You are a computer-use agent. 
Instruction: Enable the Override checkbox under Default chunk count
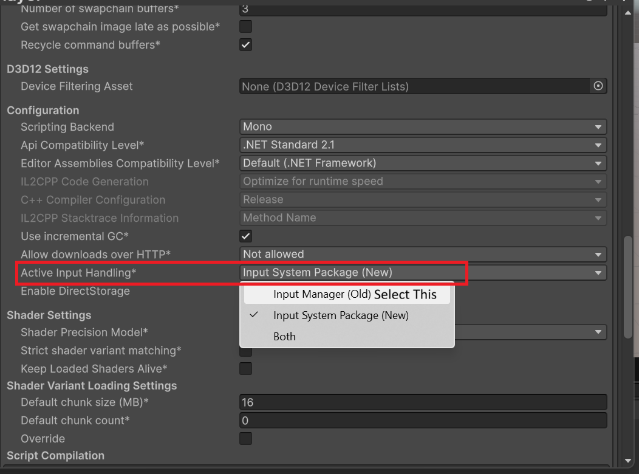tap(245, 438)
